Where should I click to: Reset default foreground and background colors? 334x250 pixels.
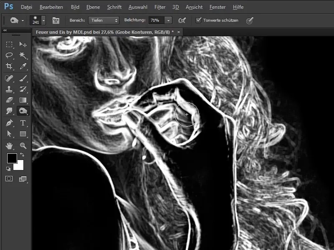point(8,169)
